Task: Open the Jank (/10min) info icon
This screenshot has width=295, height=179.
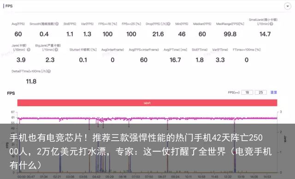Action: pos(29,50)
